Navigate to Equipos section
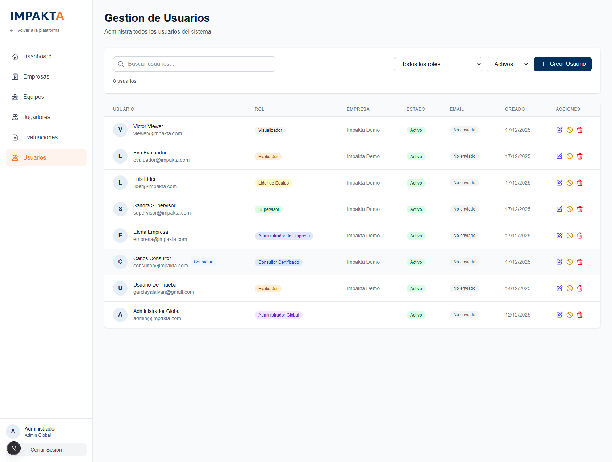 coord(34,97)
